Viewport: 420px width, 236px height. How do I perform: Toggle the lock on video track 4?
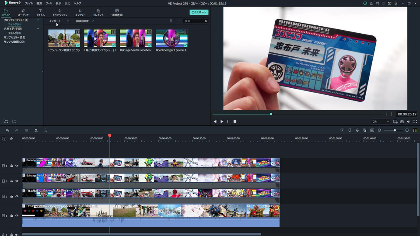pos(11,166)
